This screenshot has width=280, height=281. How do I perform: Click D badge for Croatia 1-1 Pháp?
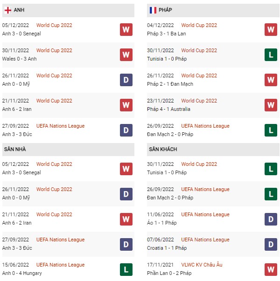(271, 244)
